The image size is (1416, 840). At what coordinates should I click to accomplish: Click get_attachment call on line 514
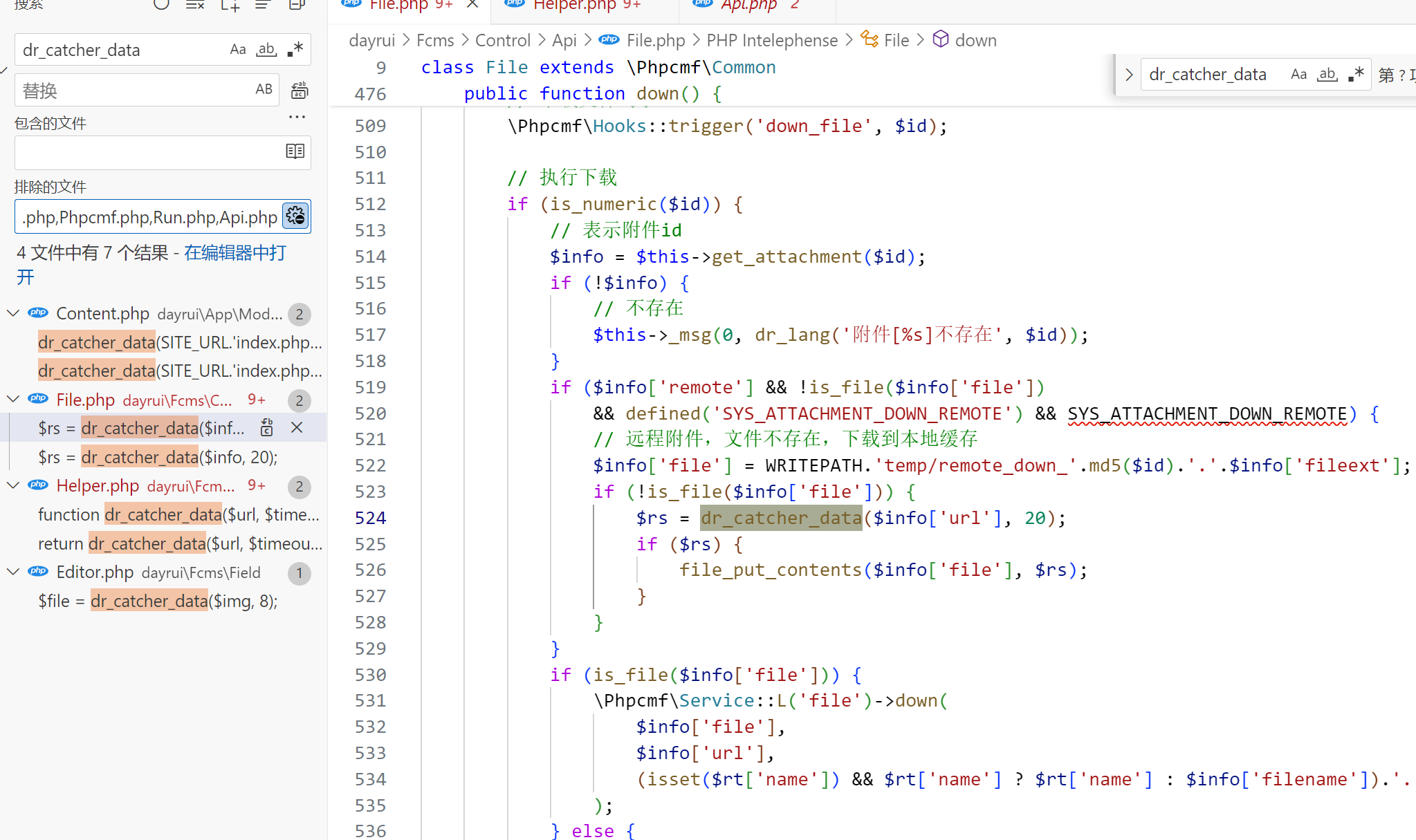(787, 256)
